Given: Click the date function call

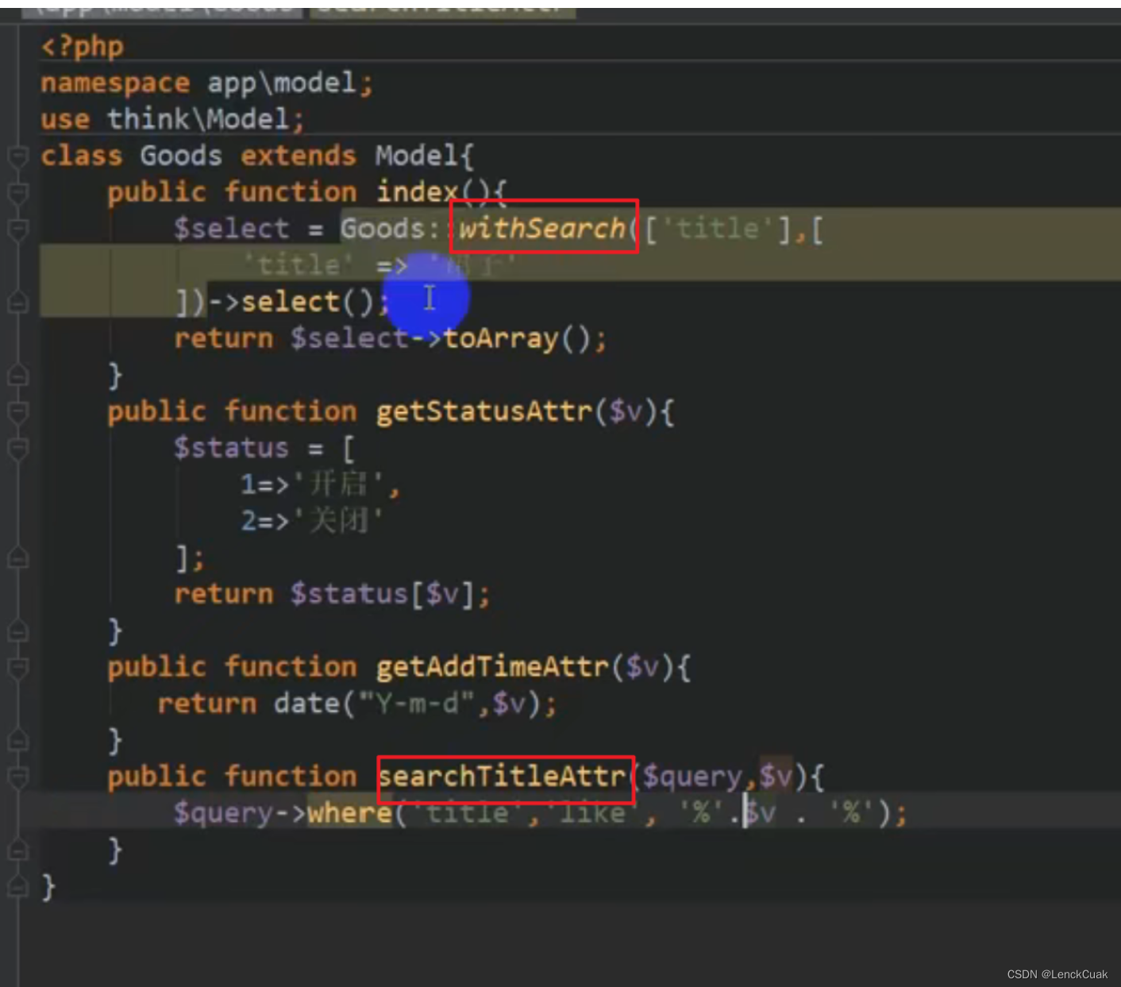Looking at the screenshot, I should pyautogui.click(x=306, y=704).
